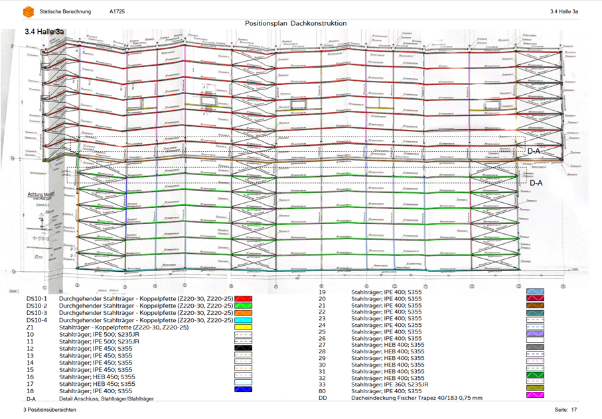Click the dark green swatch for position 31
Viewport: 602px width, 419px height.
[x=535, y=374]
